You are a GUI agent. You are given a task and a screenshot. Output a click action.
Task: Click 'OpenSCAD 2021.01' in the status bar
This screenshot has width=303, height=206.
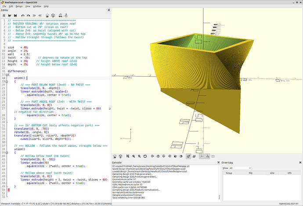tap(289, 204)
